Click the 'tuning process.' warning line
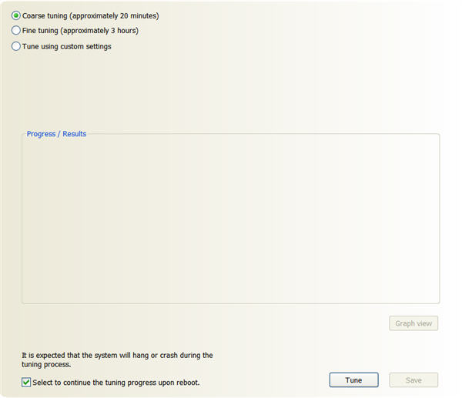Image resolution: width=462 pixels, height=398 pixels. click(46, 365)
